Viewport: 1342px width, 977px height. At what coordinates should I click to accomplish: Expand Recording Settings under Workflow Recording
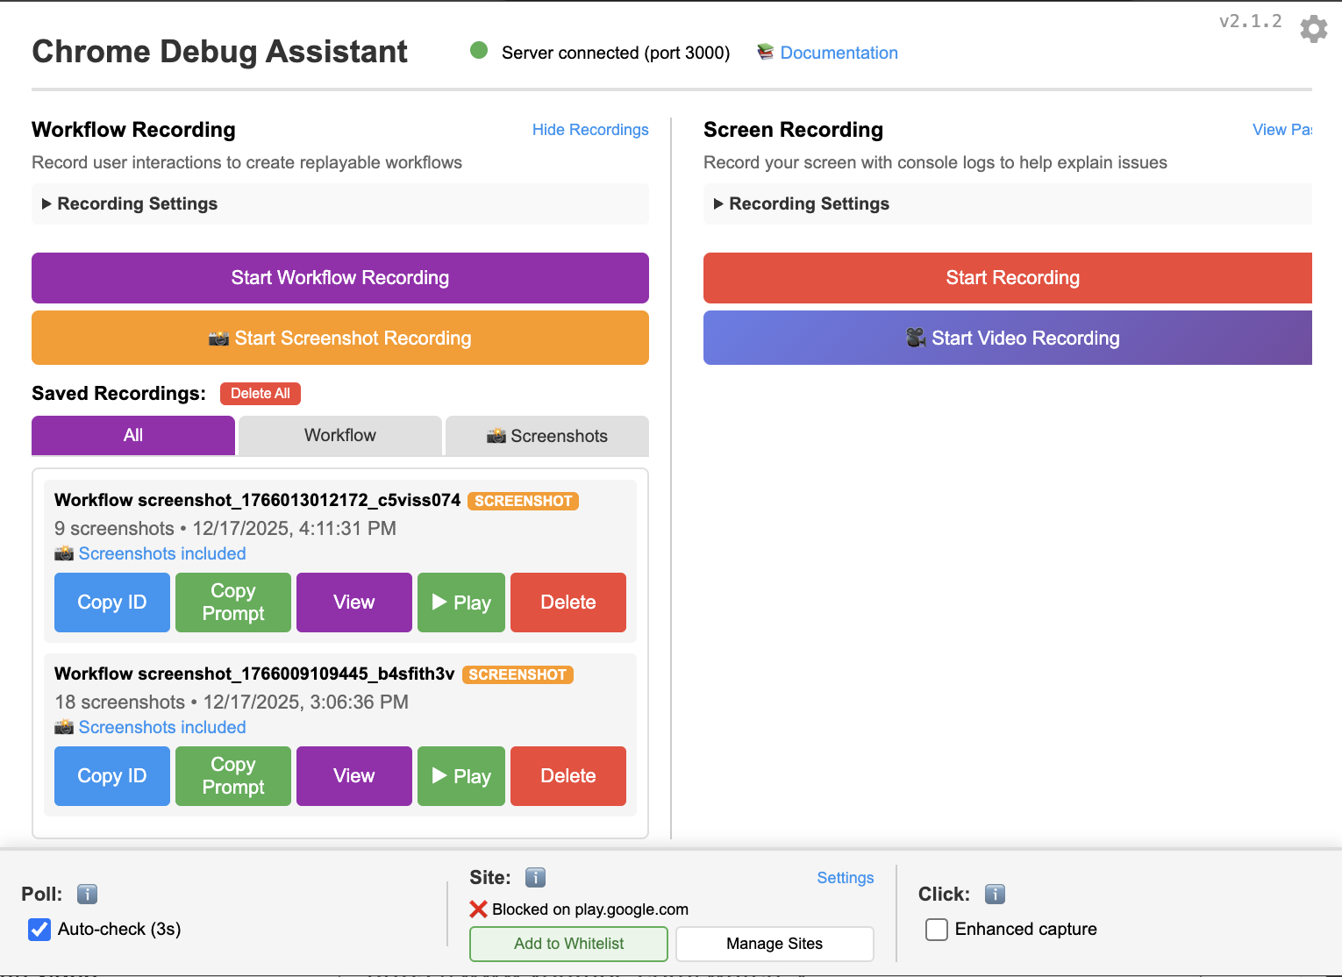click(x=128, y=203)
